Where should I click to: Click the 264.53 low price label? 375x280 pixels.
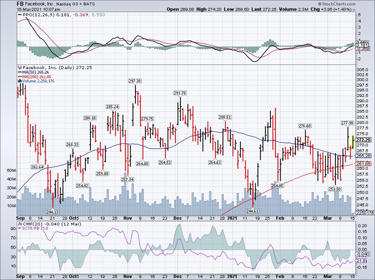pyautogui.click(x=165, y=162)
